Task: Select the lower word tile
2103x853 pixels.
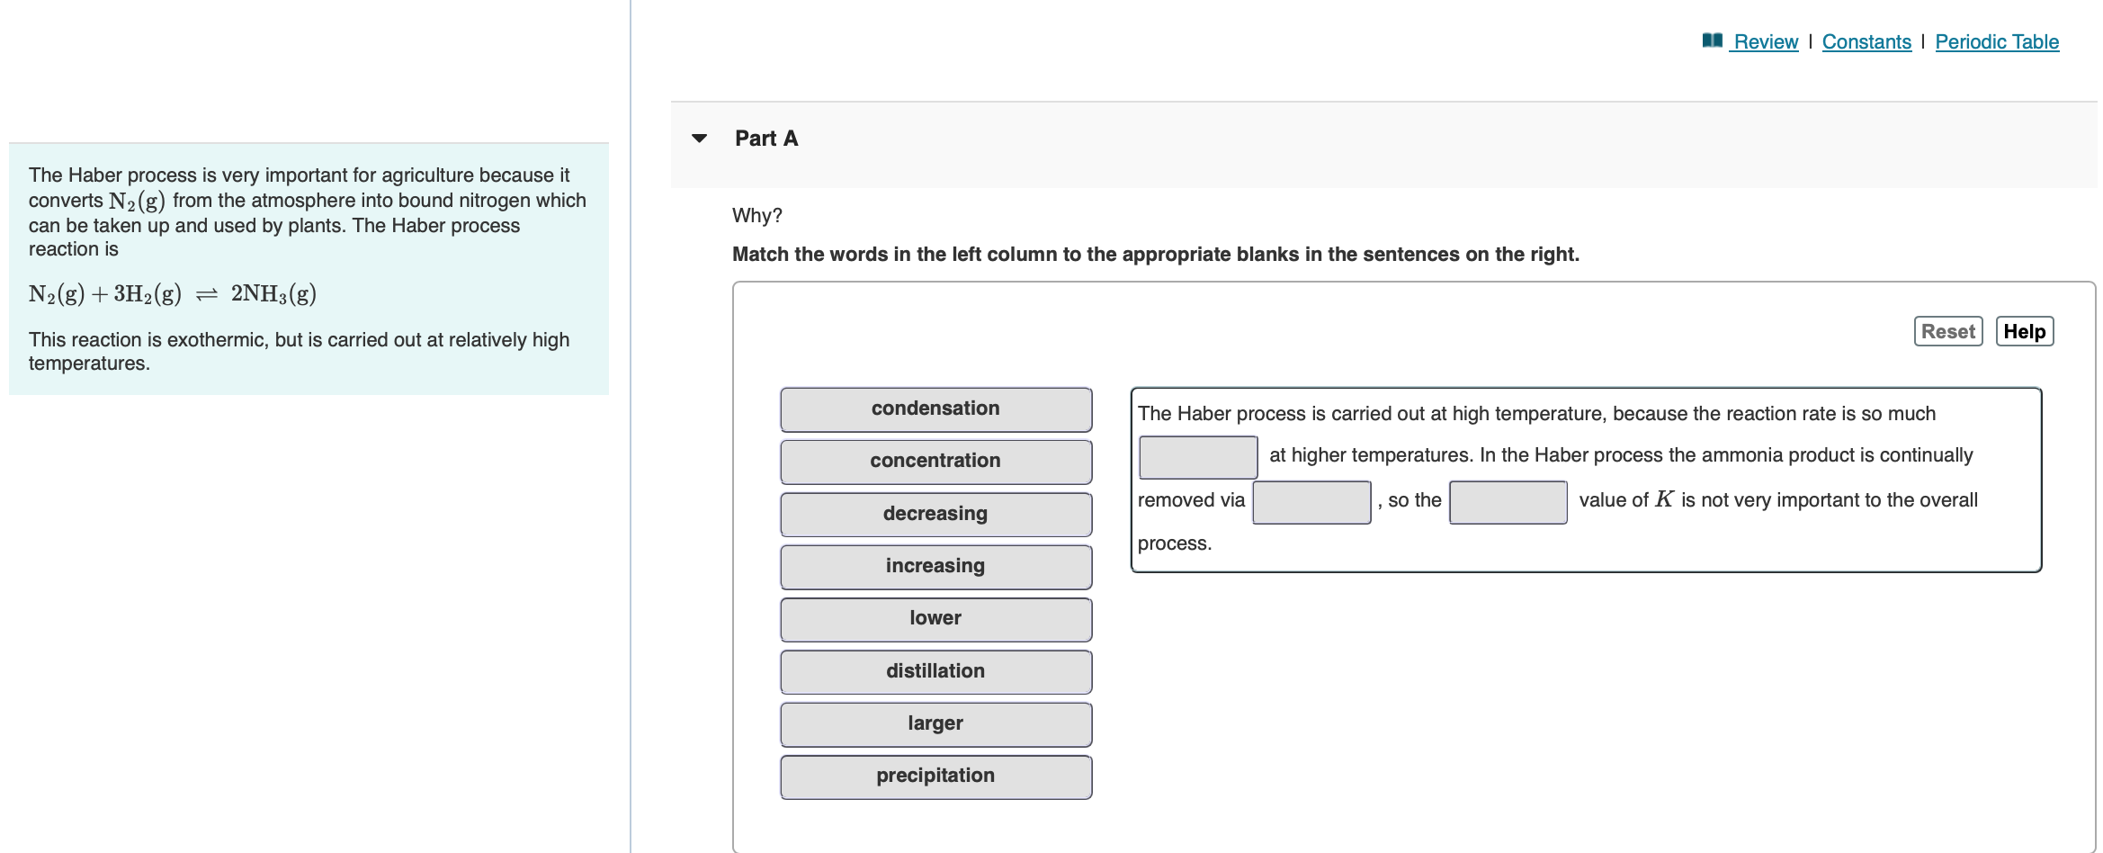Action: click(936, 619)
